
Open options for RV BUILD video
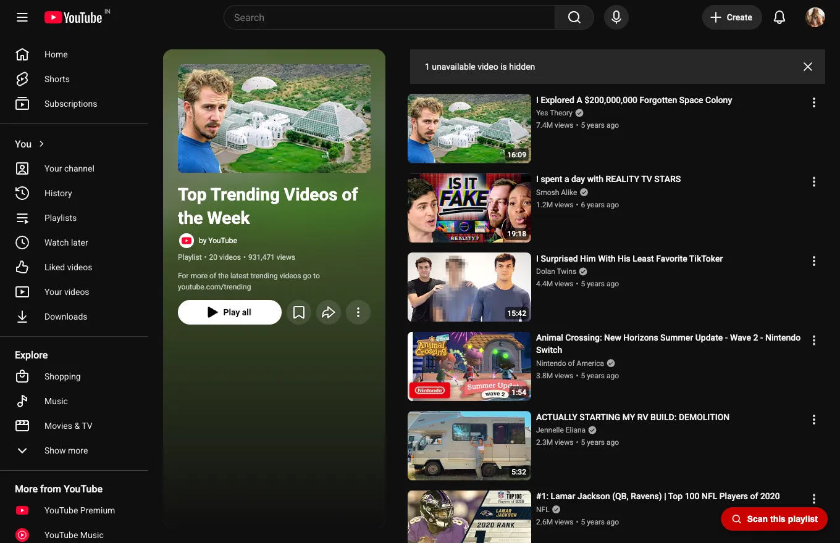click(814, 420)
